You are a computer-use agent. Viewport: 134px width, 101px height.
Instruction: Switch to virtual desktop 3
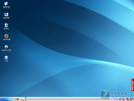pyautogui.click(x=23, y=100)
